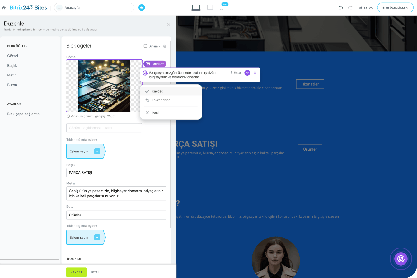The image size is (417, 278).
Task: Click the green KAYDET button
Action: [76, 272]
